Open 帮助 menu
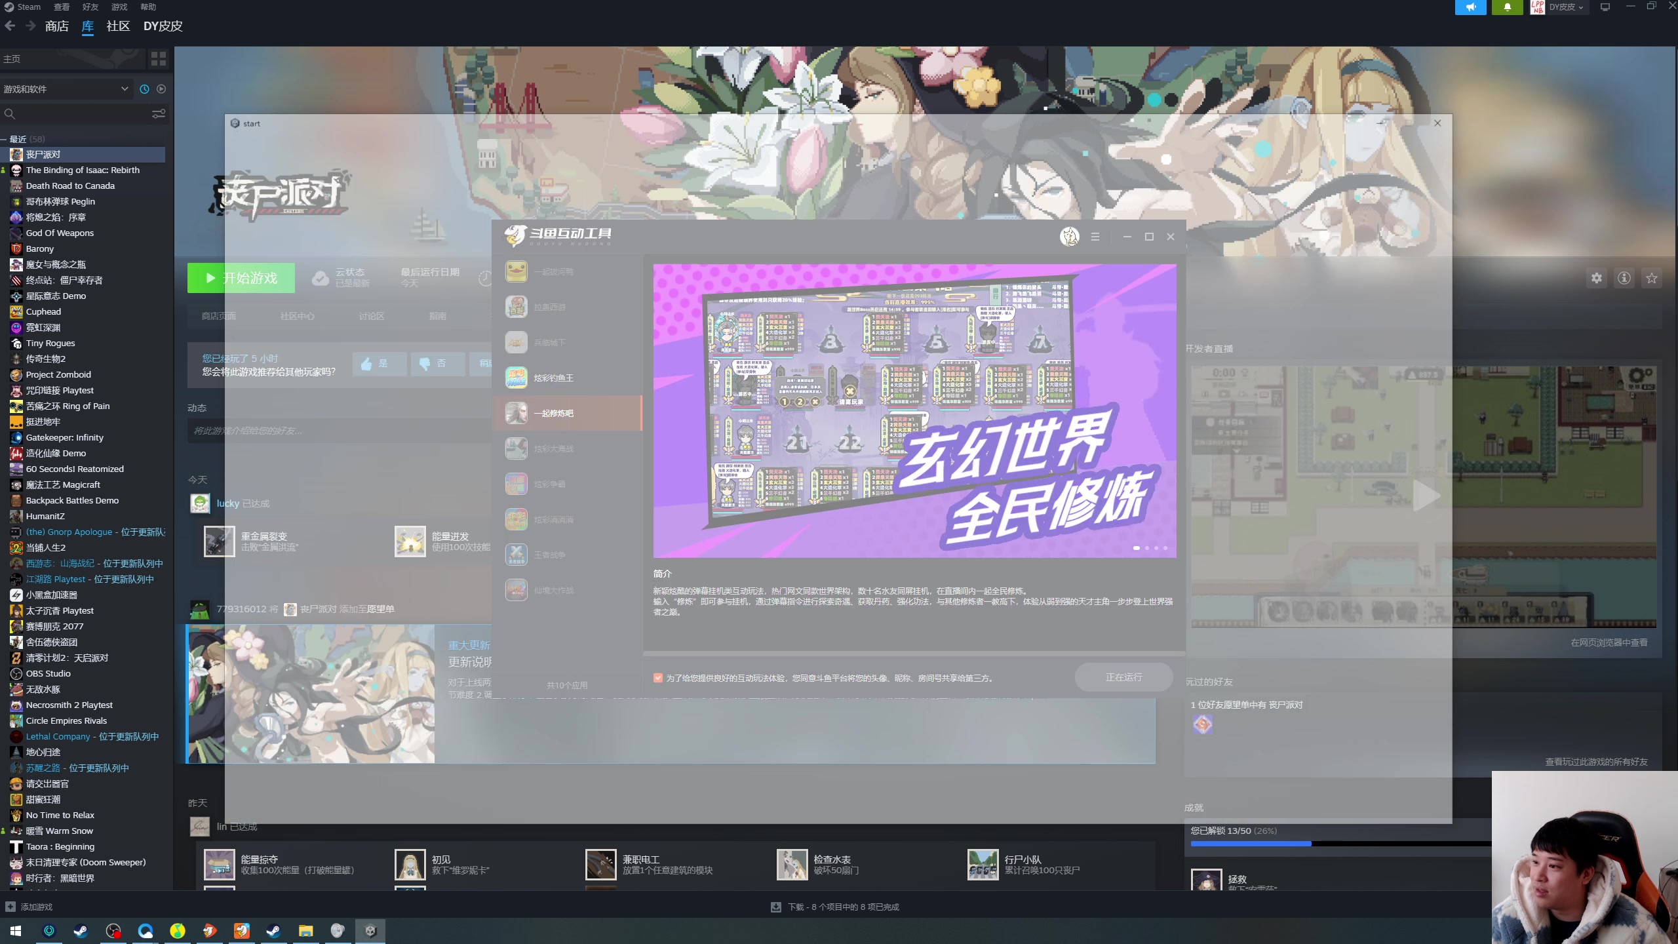The width and height of the screenshot is (1678, 944). tap(148, 7)
